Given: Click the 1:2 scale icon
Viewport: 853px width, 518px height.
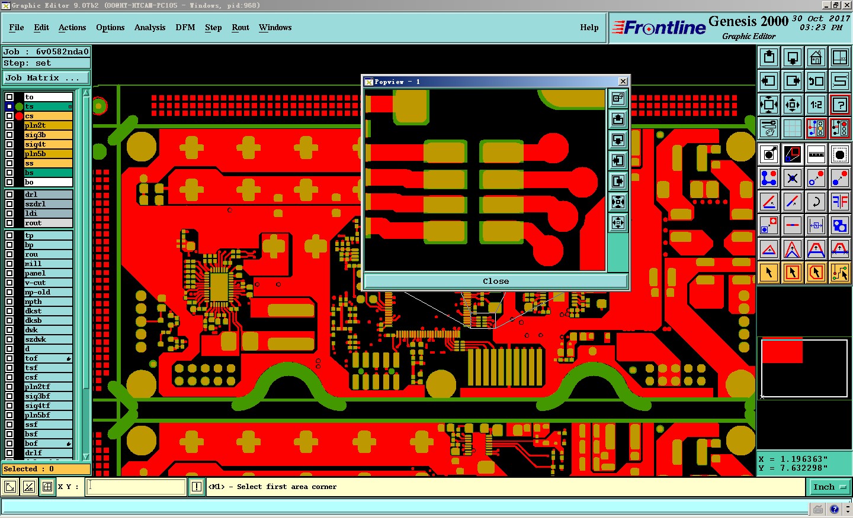Looking at the screenshot, I should click(816, 105).
